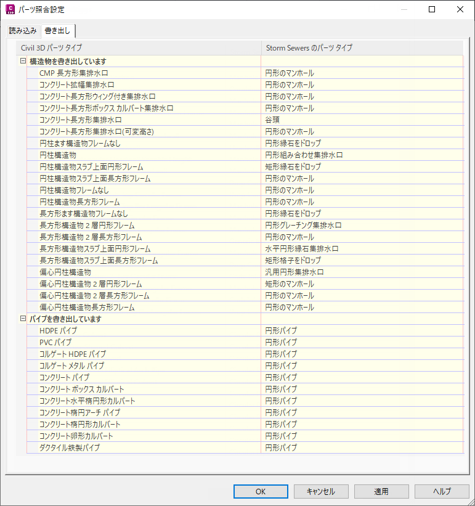
Task: Open help with the ヘルプ button
Action: tap(442, 491)
